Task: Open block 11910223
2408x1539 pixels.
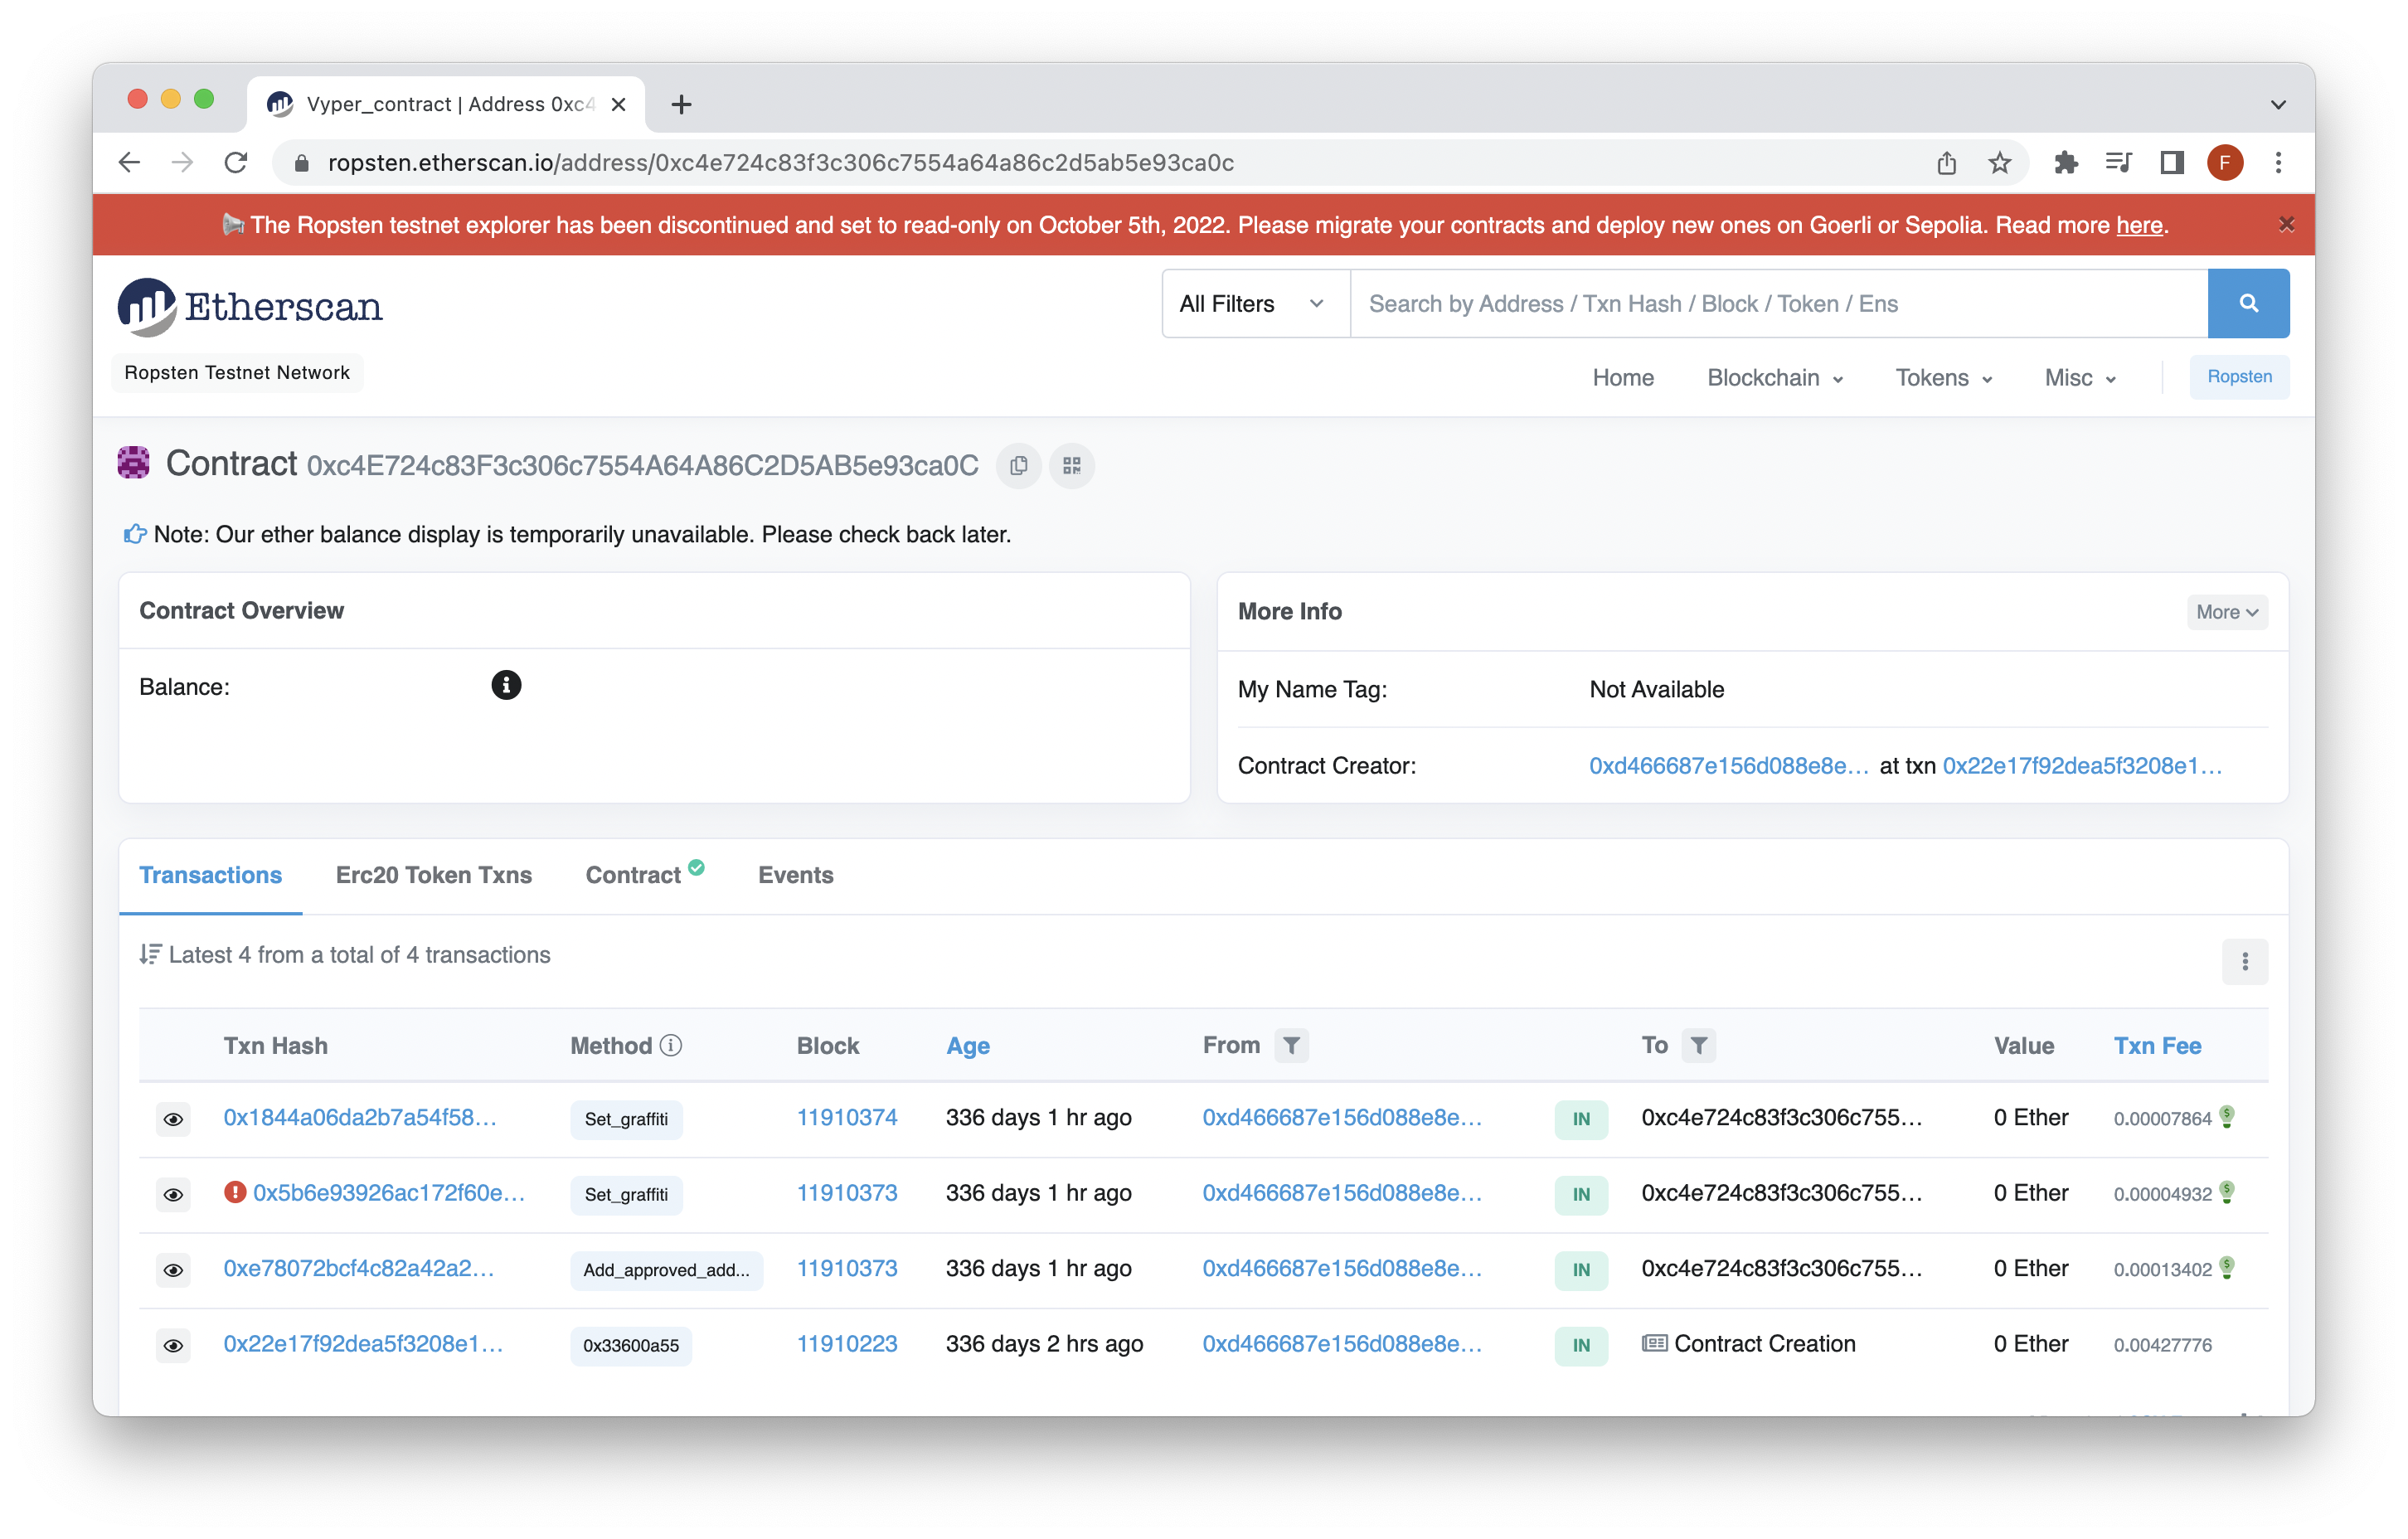Action: [846, 1344]
